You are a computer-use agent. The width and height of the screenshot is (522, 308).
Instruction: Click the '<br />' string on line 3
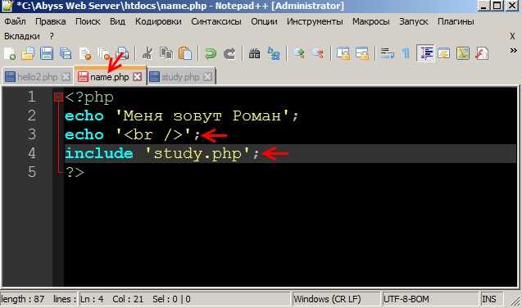[x=153, y=134]
